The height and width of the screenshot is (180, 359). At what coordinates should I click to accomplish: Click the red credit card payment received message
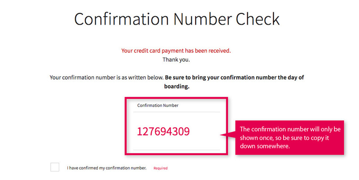[176, 50]
